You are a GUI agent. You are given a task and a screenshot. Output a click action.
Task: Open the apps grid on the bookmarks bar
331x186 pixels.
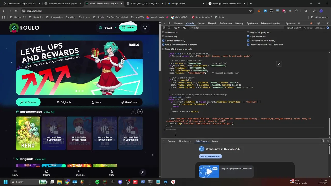coord(3,17)
